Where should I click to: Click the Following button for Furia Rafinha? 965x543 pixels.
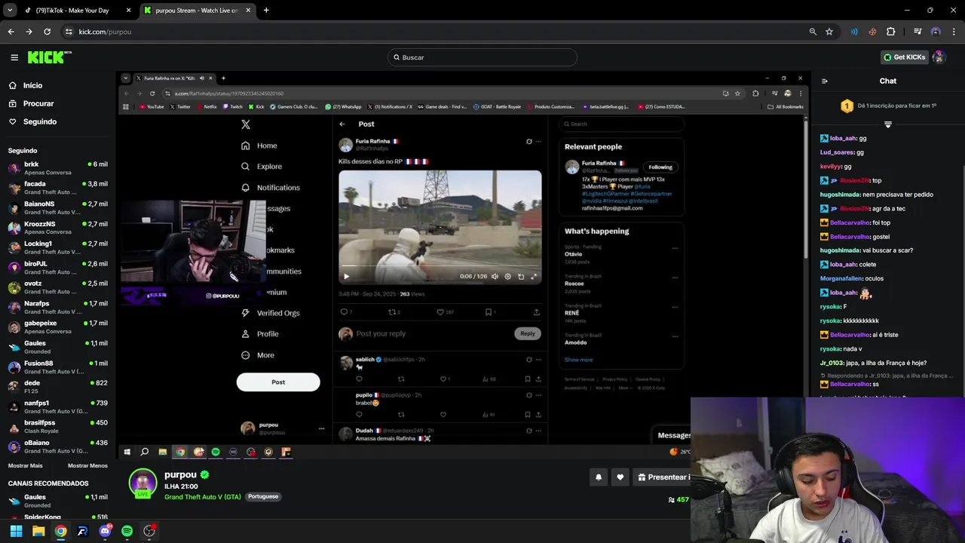click(660, 167)
